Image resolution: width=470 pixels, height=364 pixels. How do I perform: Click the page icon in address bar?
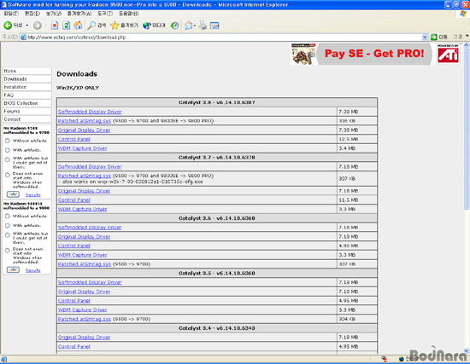point(23,38)
